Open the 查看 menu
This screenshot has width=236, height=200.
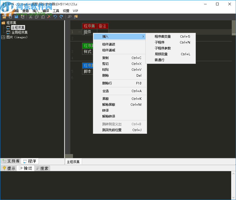[25, 11]
